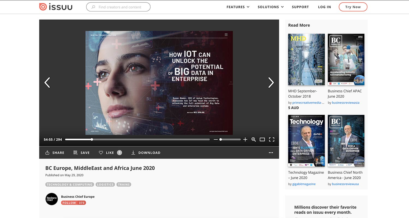Open the more options ellipsis
Viewport: 409px width, 218px height.
tap(271, 153)
